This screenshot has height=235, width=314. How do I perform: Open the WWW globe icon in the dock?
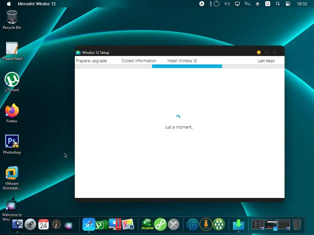coord(193,224)
